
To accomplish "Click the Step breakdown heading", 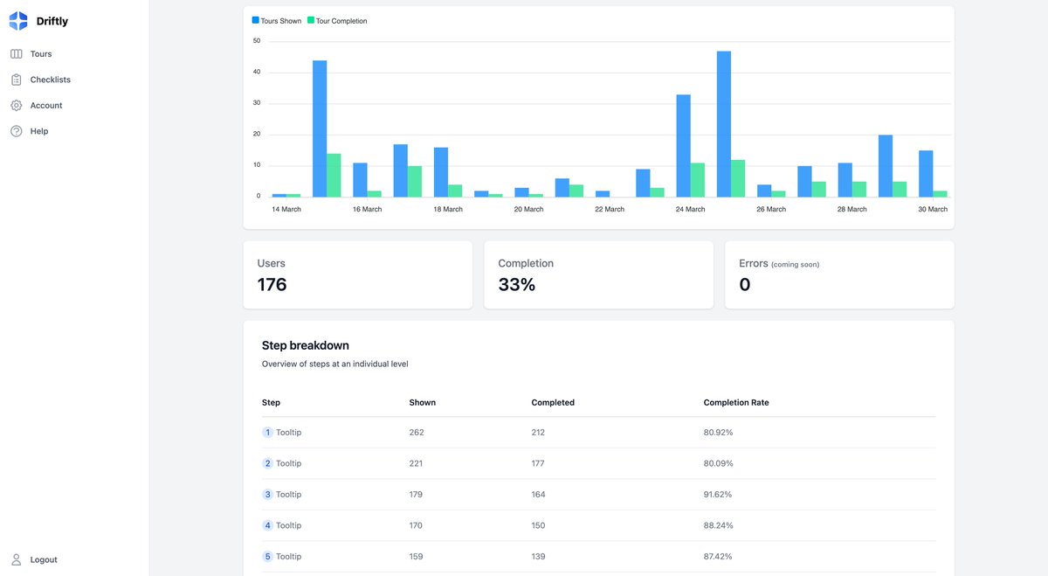I will pyautogui.click(x=306, y=345).
